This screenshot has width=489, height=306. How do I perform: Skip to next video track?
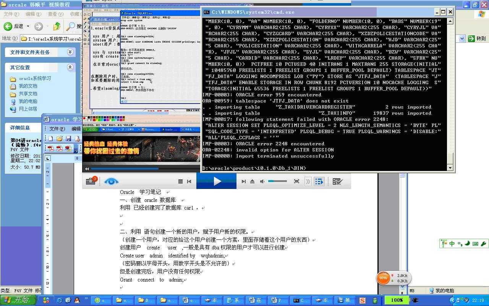point(244,181)
